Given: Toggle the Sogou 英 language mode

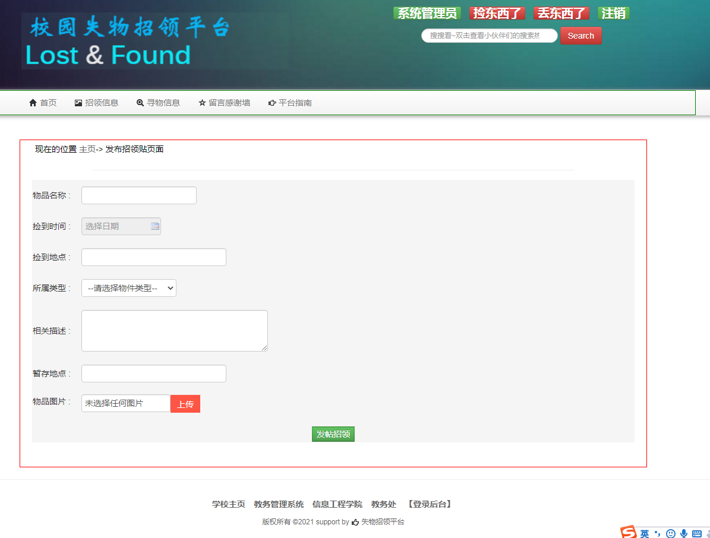Looking at the screenshot, I should 645,534.
